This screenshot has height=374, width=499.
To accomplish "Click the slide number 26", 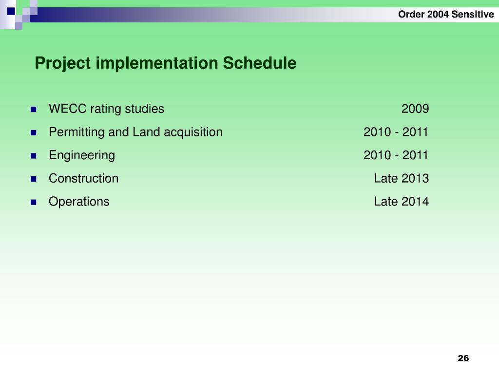I will click(x=463, y=358).
